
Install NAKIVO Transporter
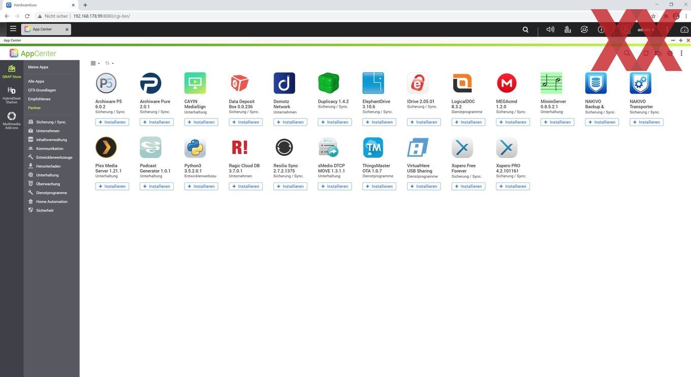pyautogui.click(x=646, y=122)
